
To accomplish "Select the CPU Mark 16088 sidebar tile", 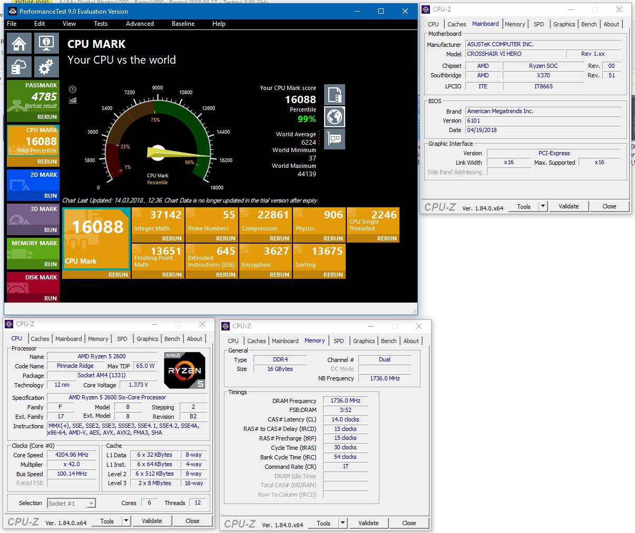I will pyautogui.click(x=33, y=140).
